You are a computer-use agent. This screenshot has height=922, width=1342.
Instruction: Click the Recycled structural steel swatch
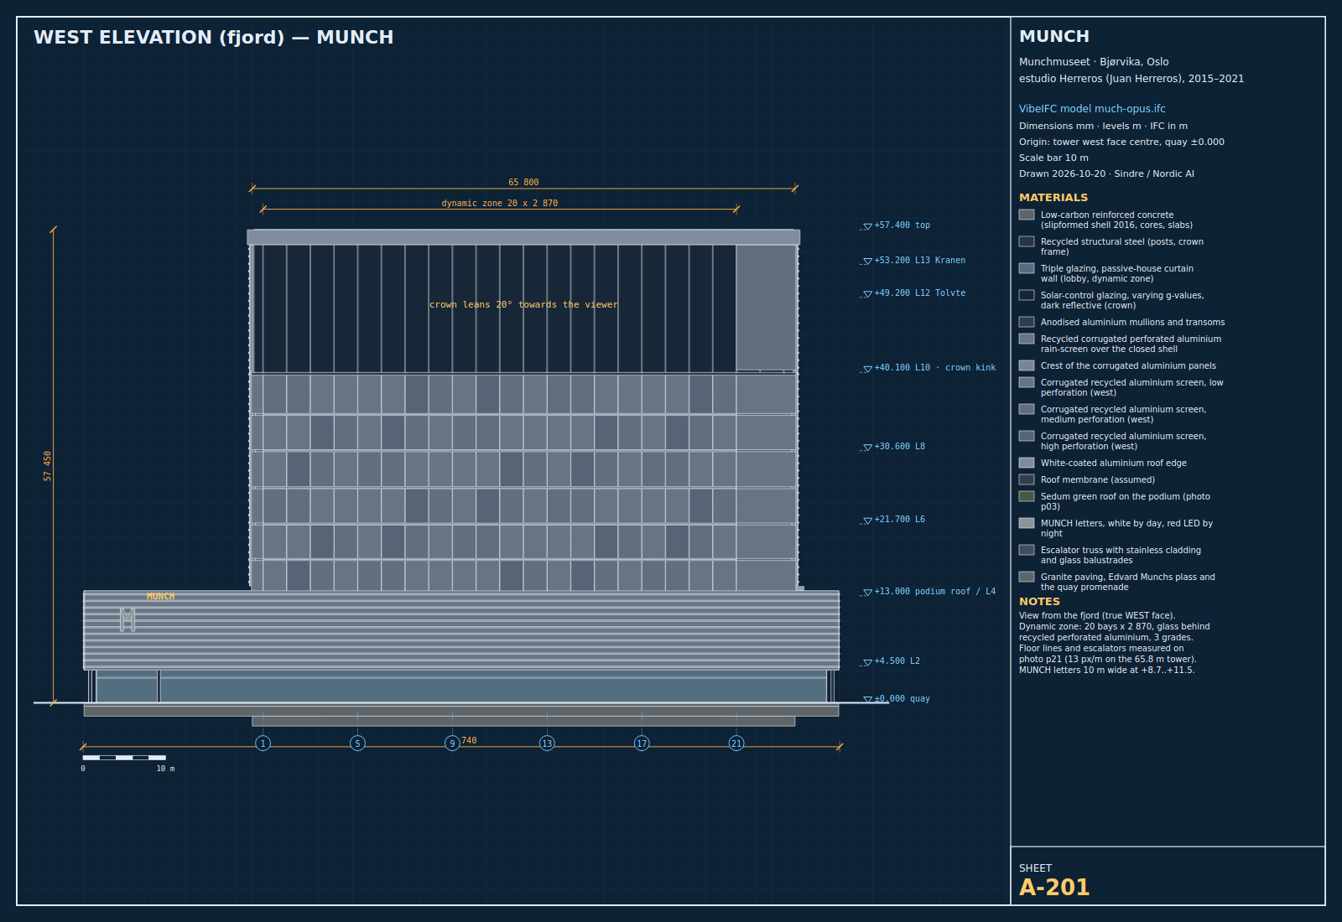(1027, 241)
